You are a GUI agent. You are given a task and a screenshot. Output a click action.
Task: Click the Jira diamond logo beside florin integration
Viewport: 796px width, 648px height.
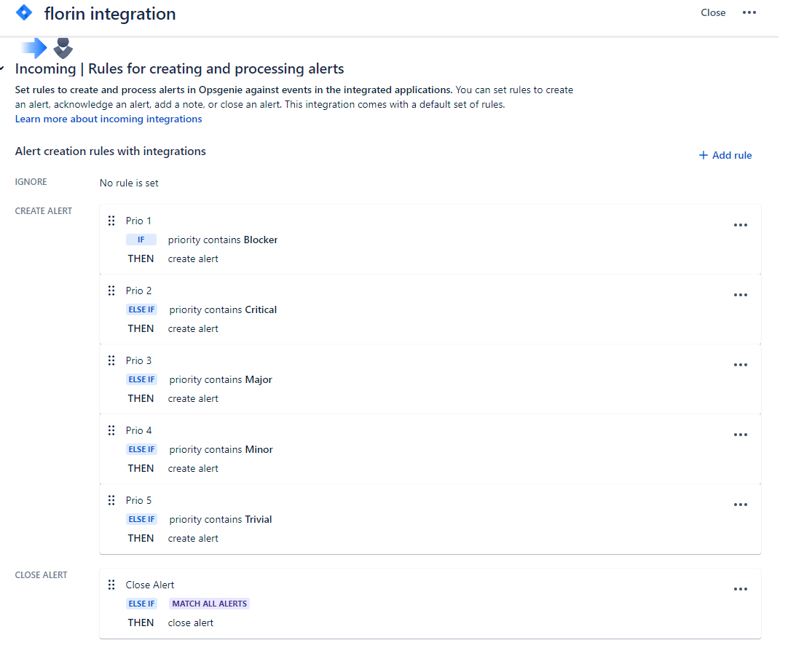(24, 12)
